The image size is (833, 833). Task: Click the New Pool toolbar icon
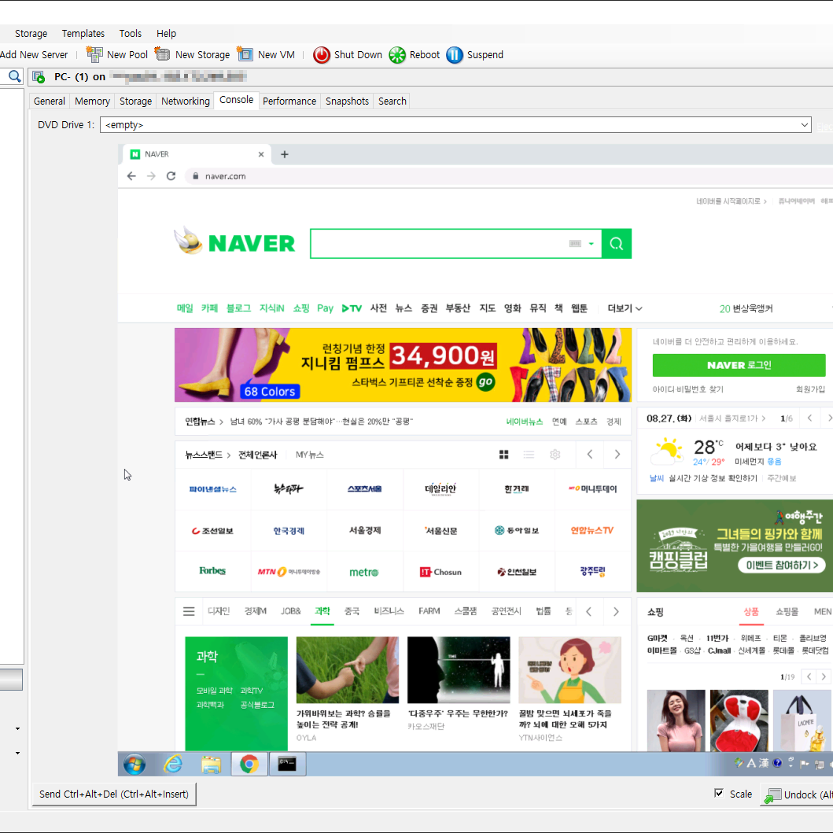(94, 55)
